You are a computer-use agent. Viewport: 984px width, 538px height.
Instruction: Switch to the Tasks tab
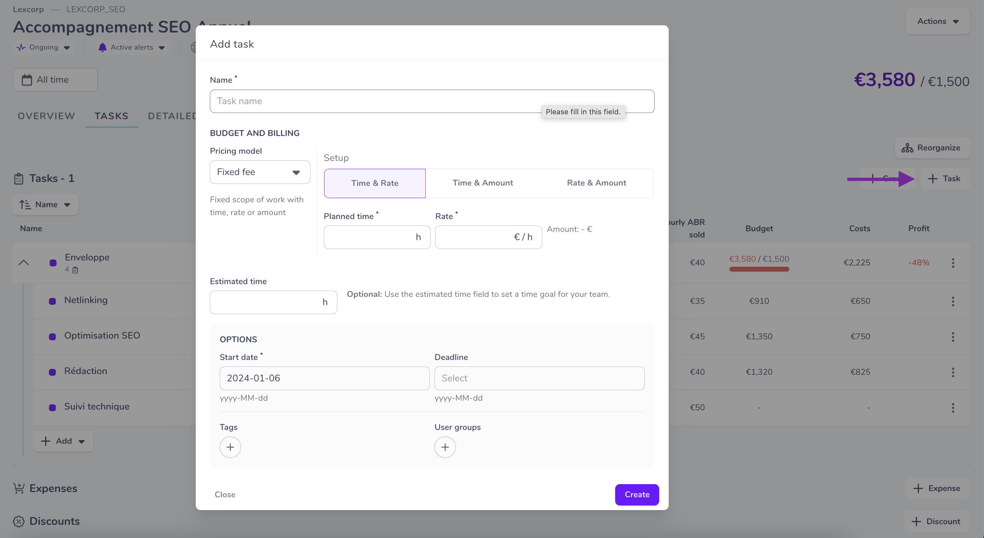pyautogui.click(x=112, y=116)
